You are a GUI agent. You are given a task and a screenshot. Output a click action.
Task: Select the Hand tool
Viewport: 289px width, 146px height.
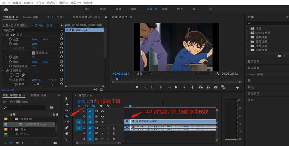point(67,133)
